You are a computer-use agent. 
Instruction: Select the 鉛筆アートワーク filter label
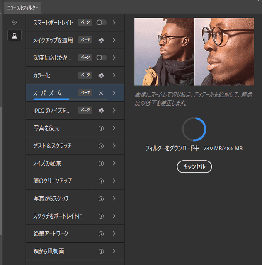[51, 234]
